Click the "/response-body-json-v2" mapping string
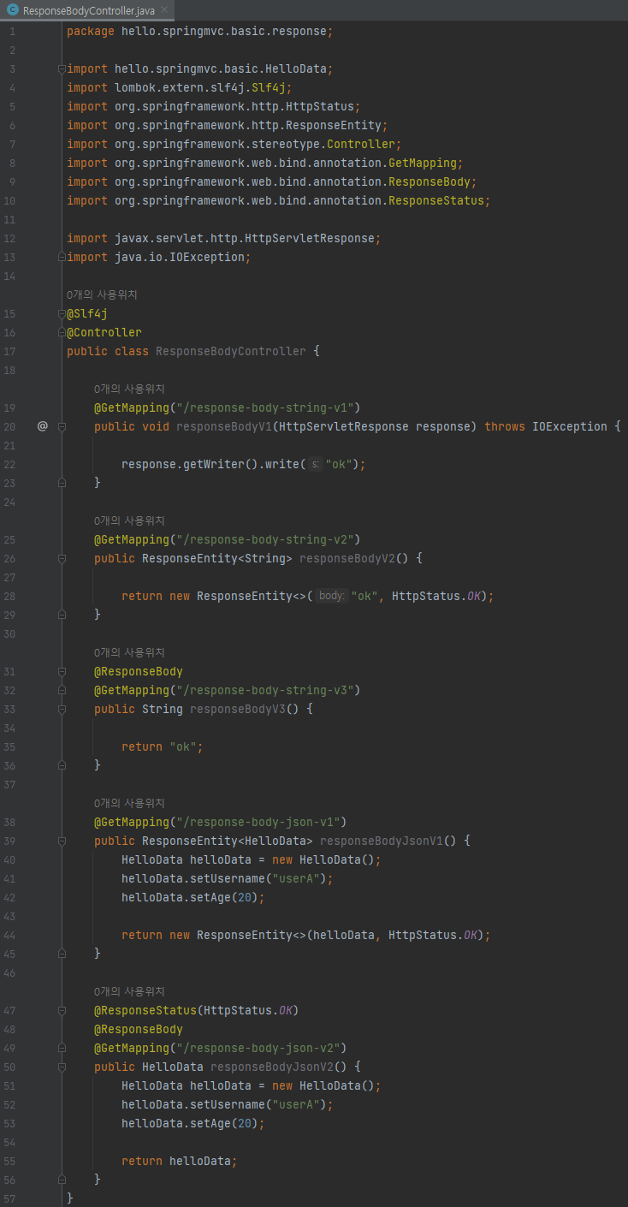Screen dimensions: 628x1207 [x=258, y=1048]
